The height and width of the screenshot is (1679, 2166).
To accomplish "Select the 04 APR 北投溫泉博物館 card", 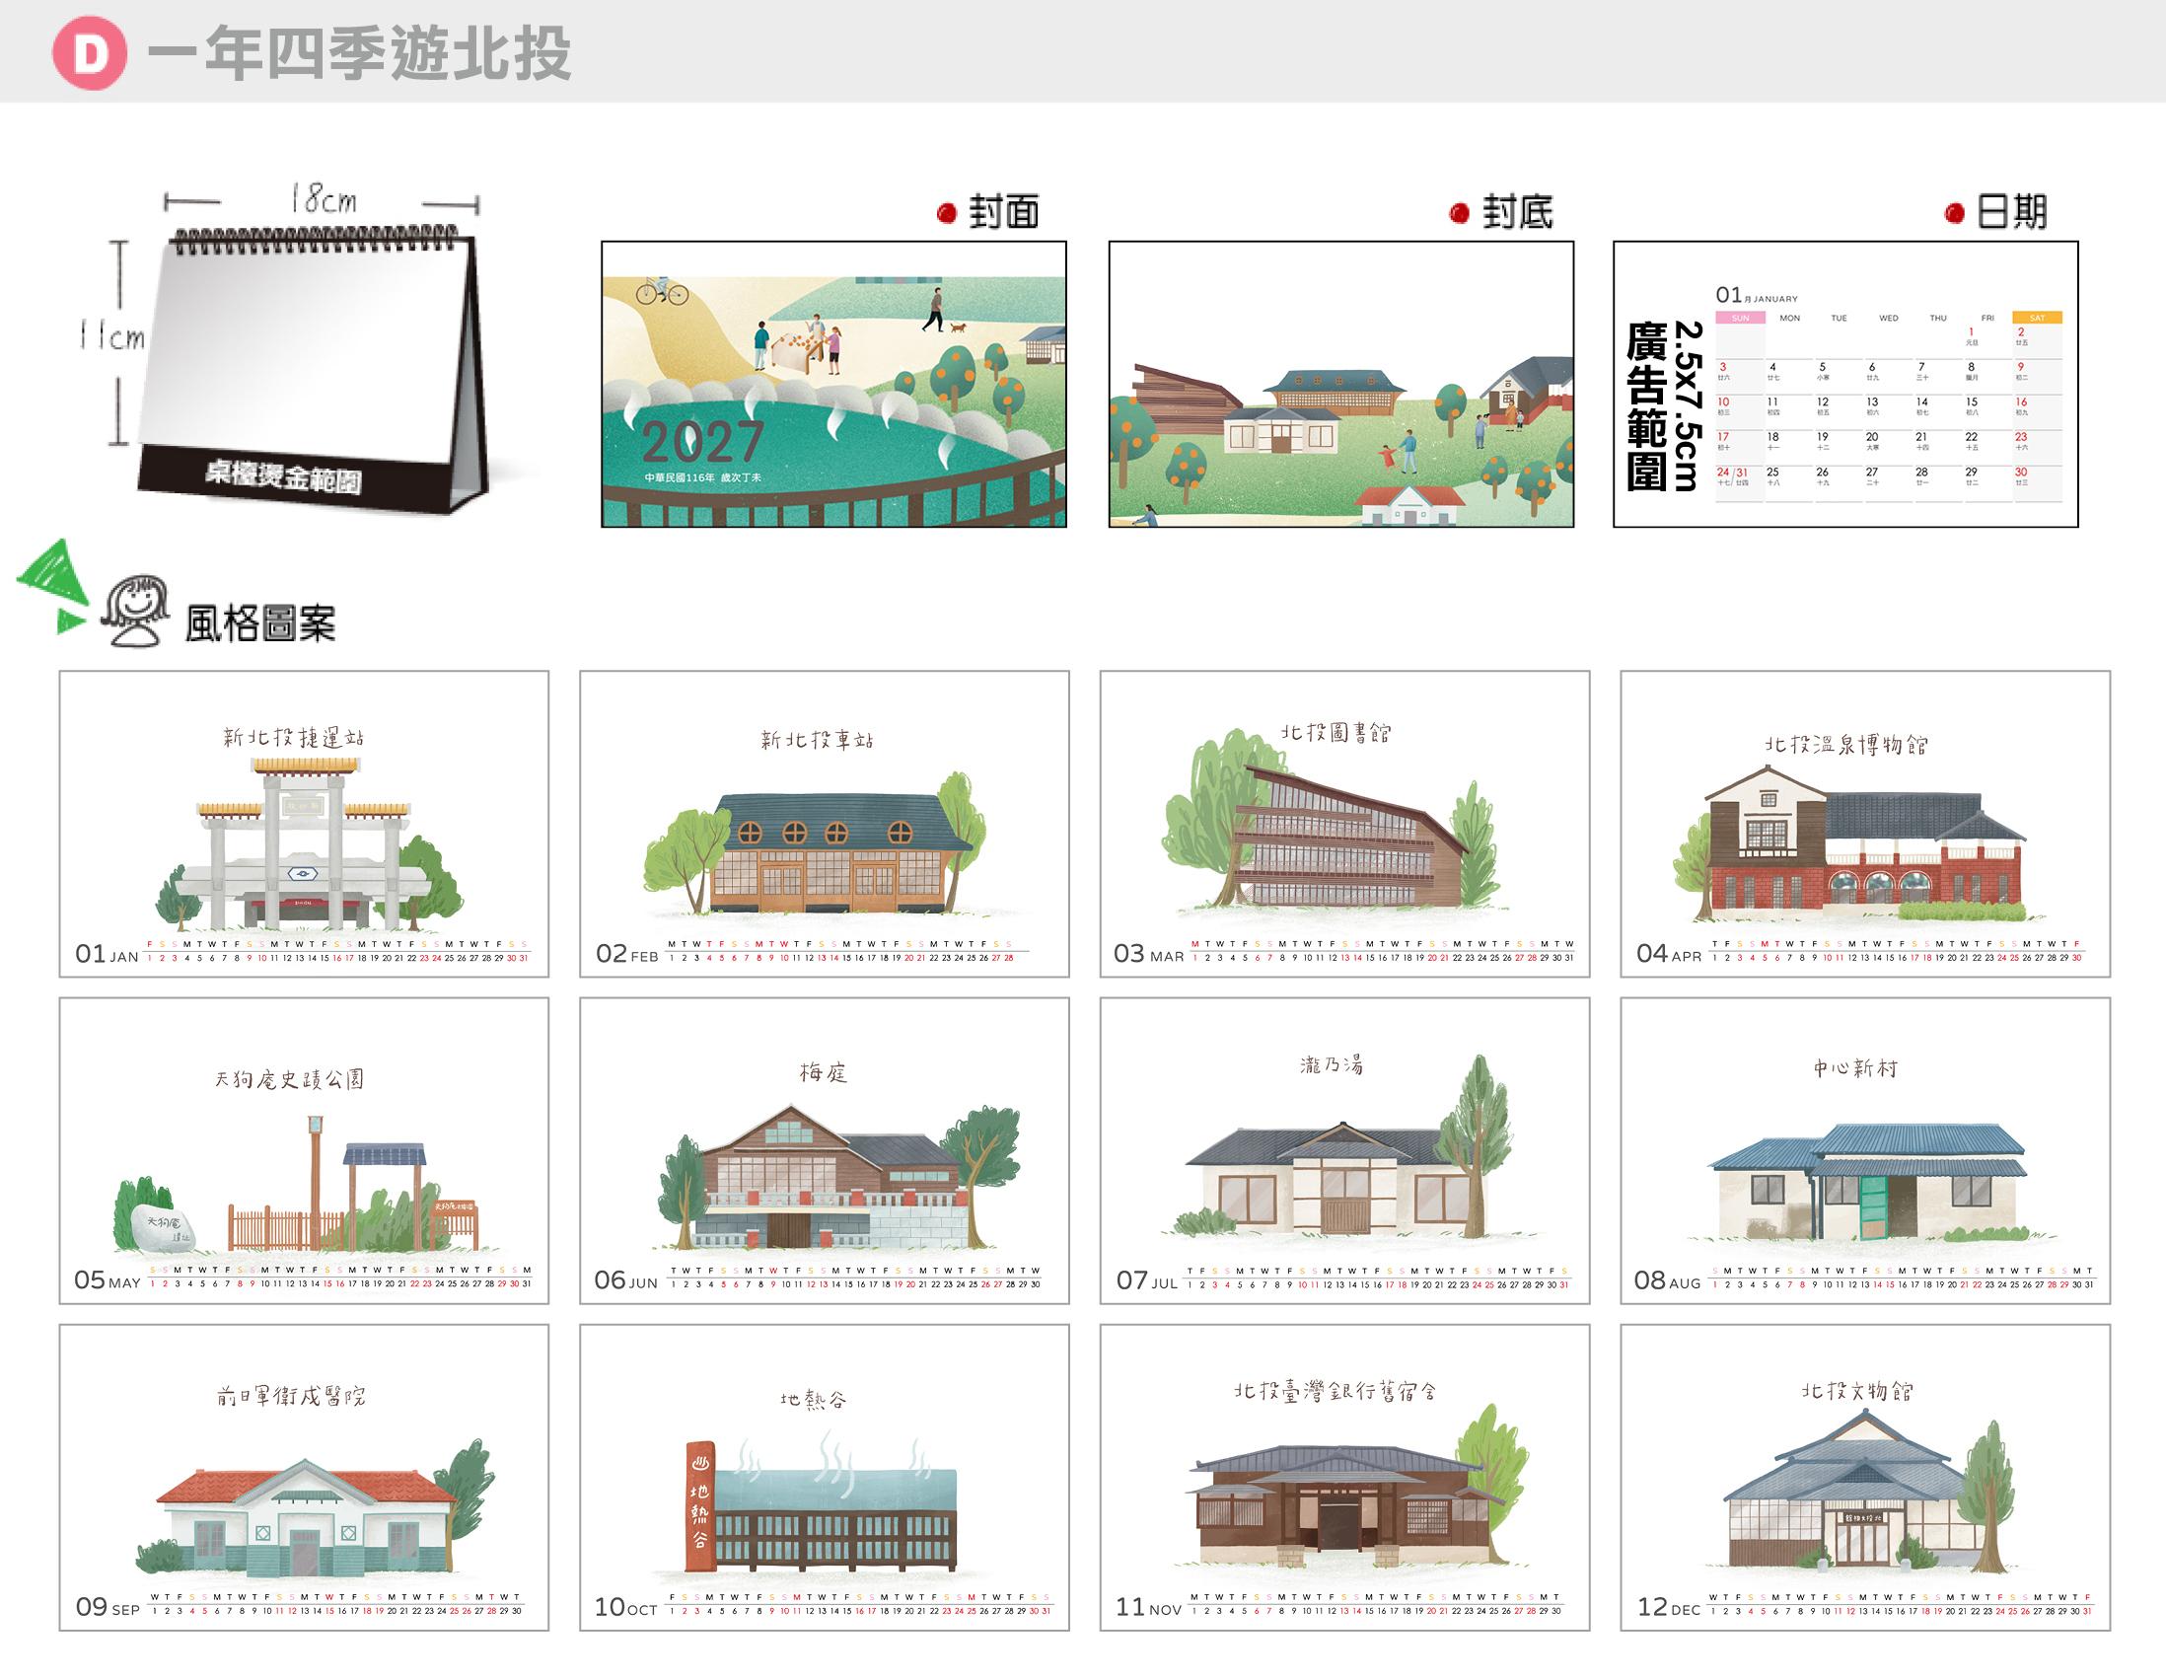I will (x=1865, y=824).
